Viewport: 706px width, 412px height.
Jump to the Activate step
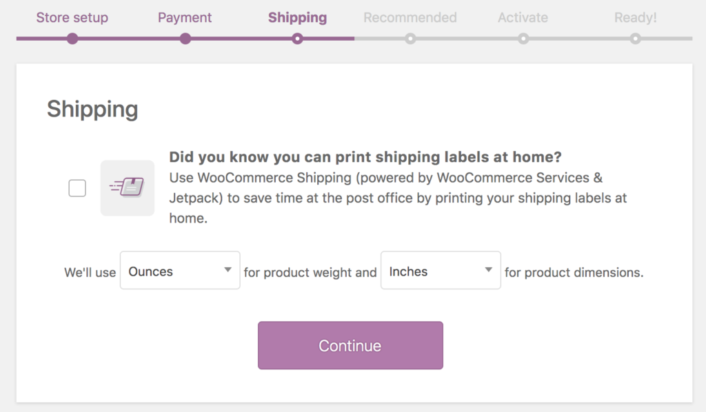pyautogui.click(x=523, y=17)
